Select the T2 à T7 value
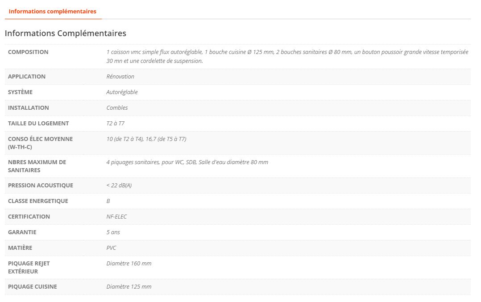Screen dimensions: 481x302 click(x=115, y=124)
